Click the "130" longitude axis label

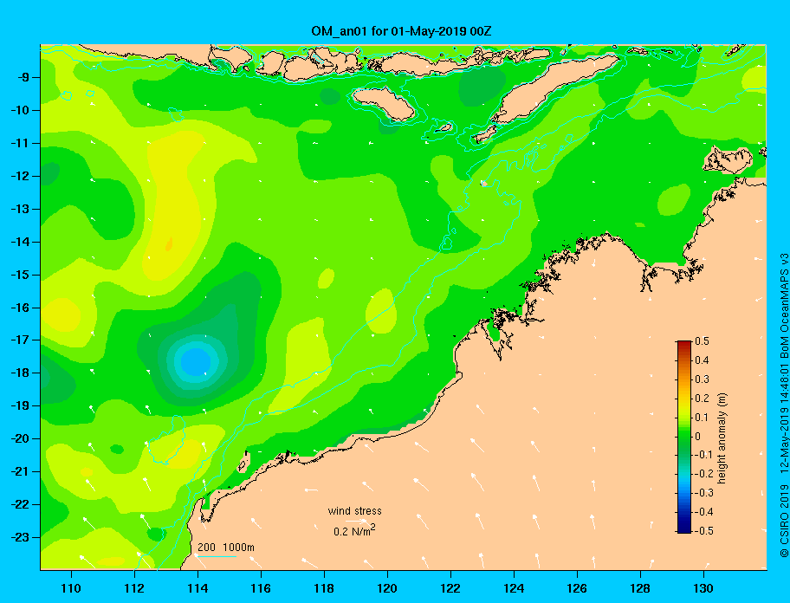pyautogui.click(x=703, y=588)
